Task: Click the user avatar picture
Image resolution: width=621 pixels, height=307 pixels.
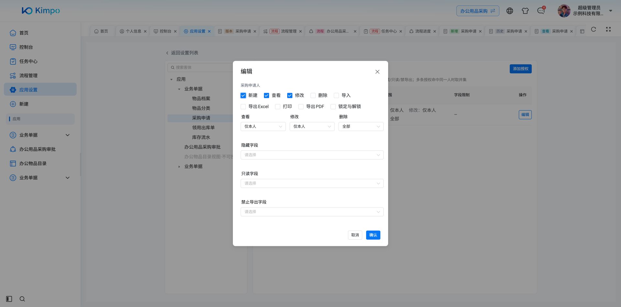Action: point(564,11)
